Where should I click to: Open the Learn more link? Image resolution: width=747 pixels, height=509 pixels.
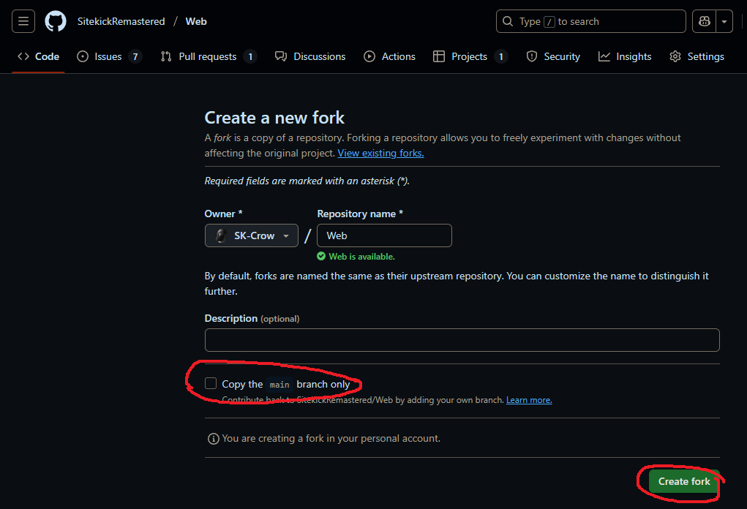click(529, 400)
